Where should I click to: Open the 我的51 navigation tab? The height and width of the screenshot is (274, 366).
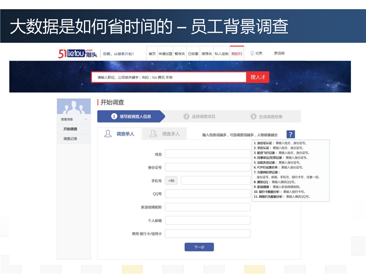pos(237,53)
